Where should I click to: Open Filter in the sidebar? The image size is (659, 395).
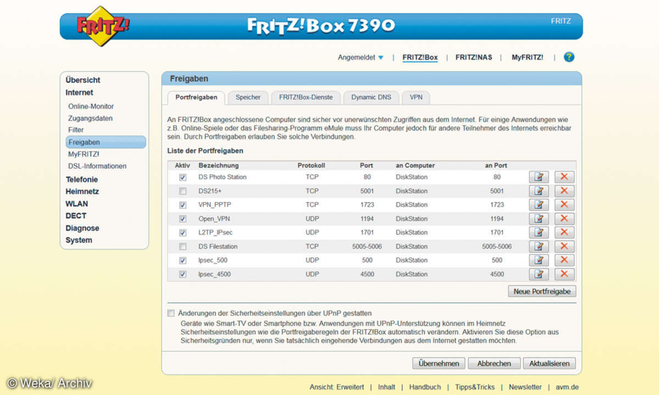click(76, 130)
